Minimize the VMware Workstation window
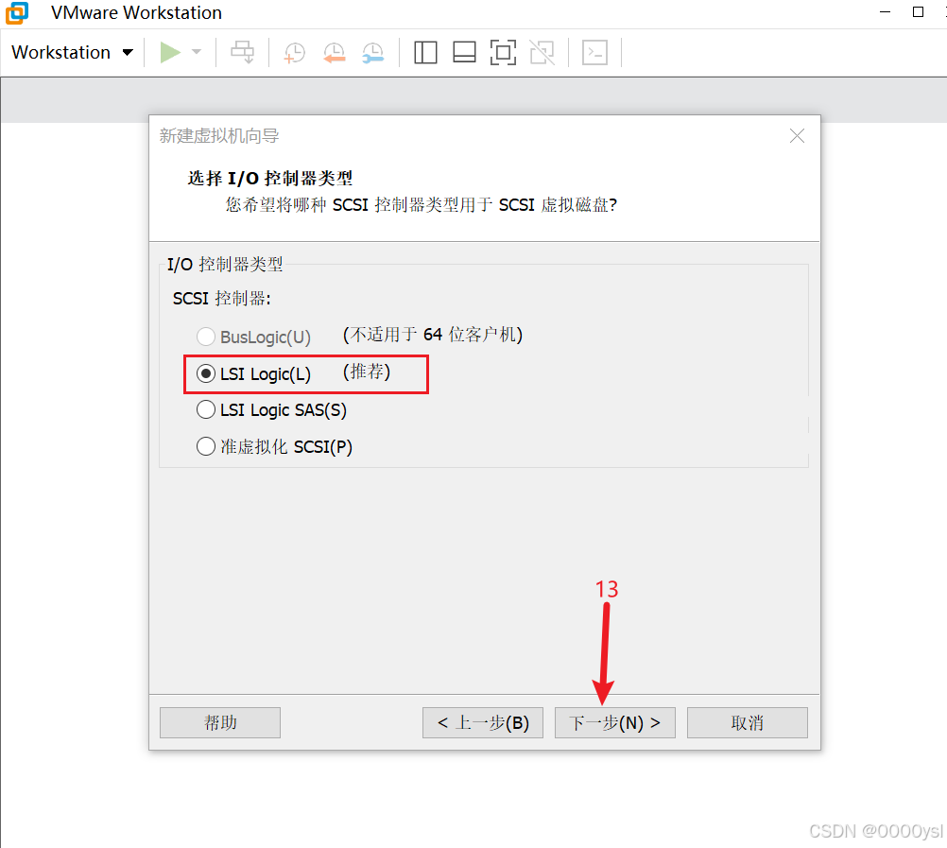Image resolution: width=947 pixels, height=848 pixels. tap(886, 12)
